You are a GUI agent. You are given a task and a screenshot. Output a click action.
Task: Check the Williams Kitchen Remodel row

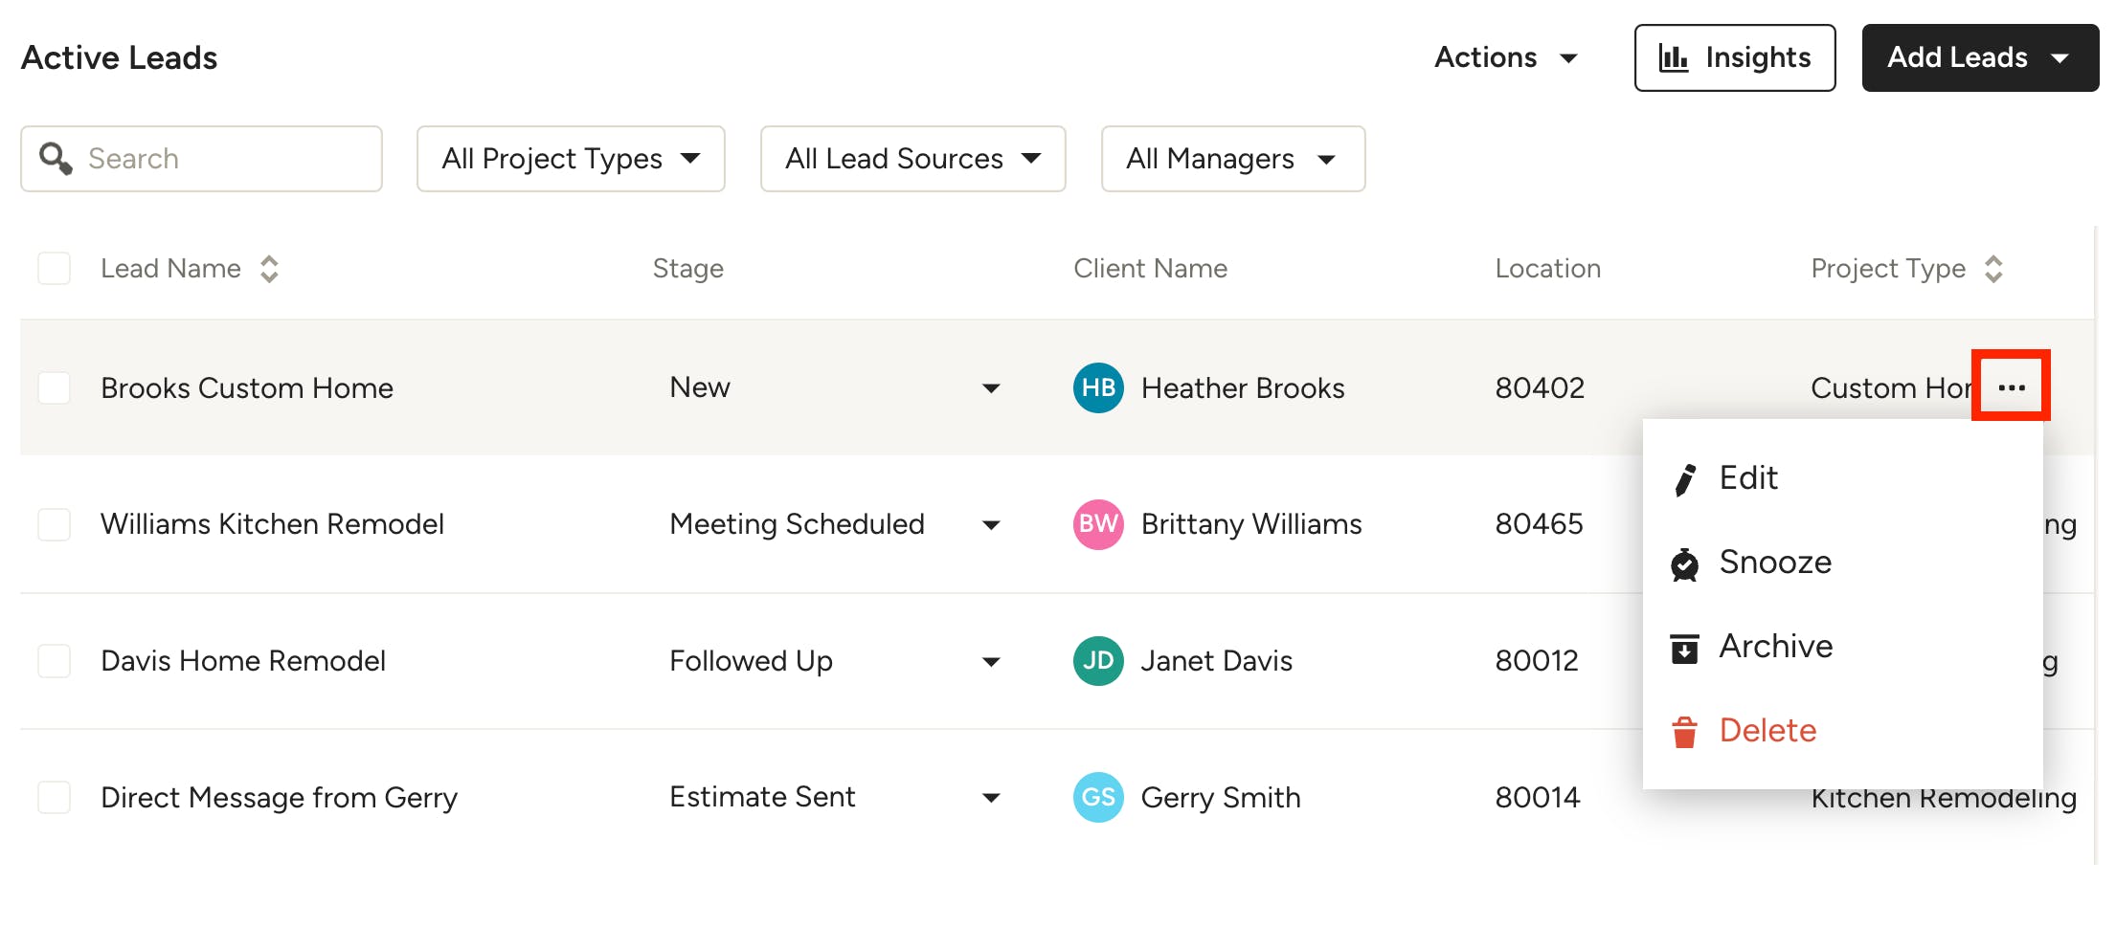pyautogui.click(x=55, y=524)
